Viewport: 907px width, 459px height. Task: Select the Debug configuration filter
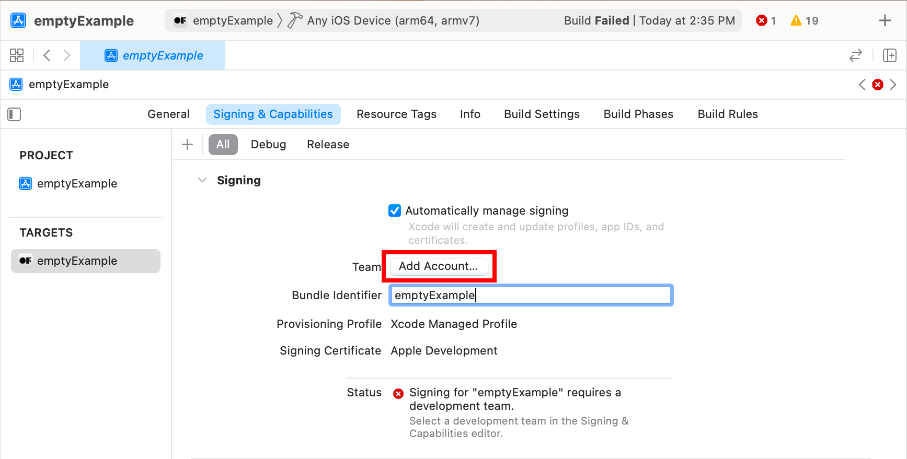click(x=268, y=145)
